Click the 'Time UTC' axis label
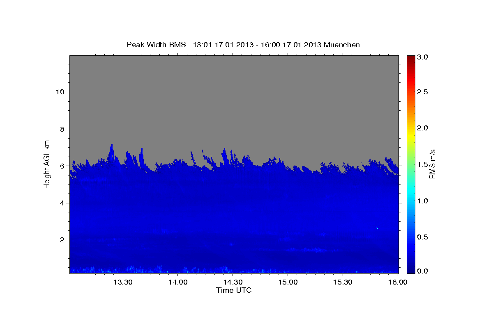 tap(234, 290)
